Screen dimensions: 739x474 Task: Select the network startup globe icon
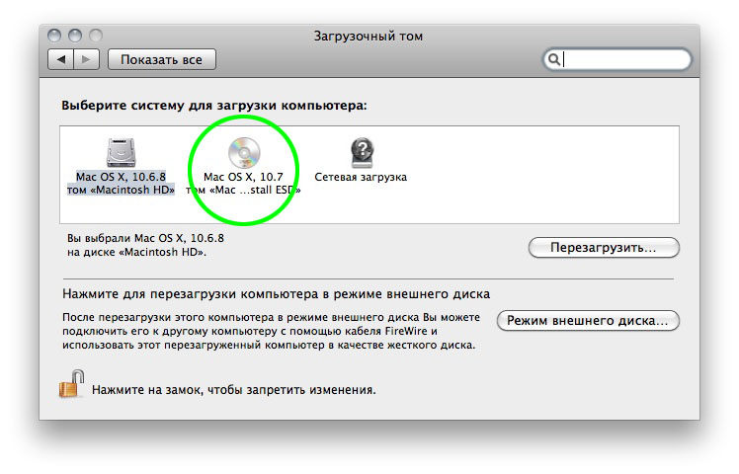[x=361, y=152]
